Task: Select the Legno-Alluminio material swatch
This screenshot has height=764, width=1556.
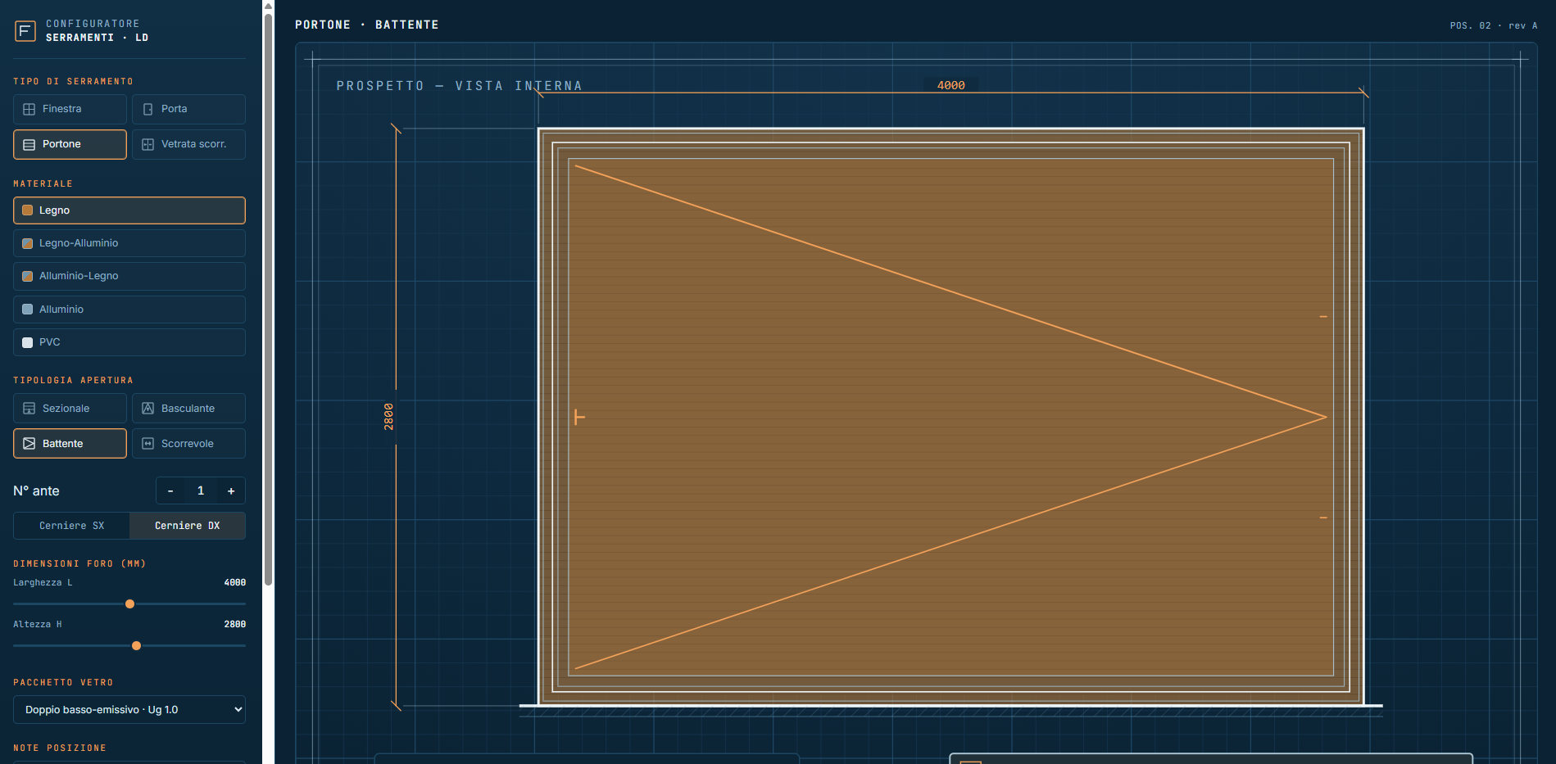Action: tap(28, 243)
